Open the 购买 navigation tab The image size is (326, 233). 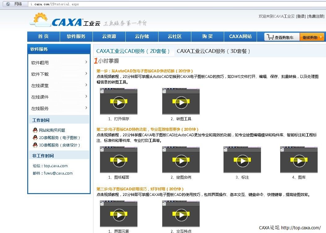pos(207,36)
